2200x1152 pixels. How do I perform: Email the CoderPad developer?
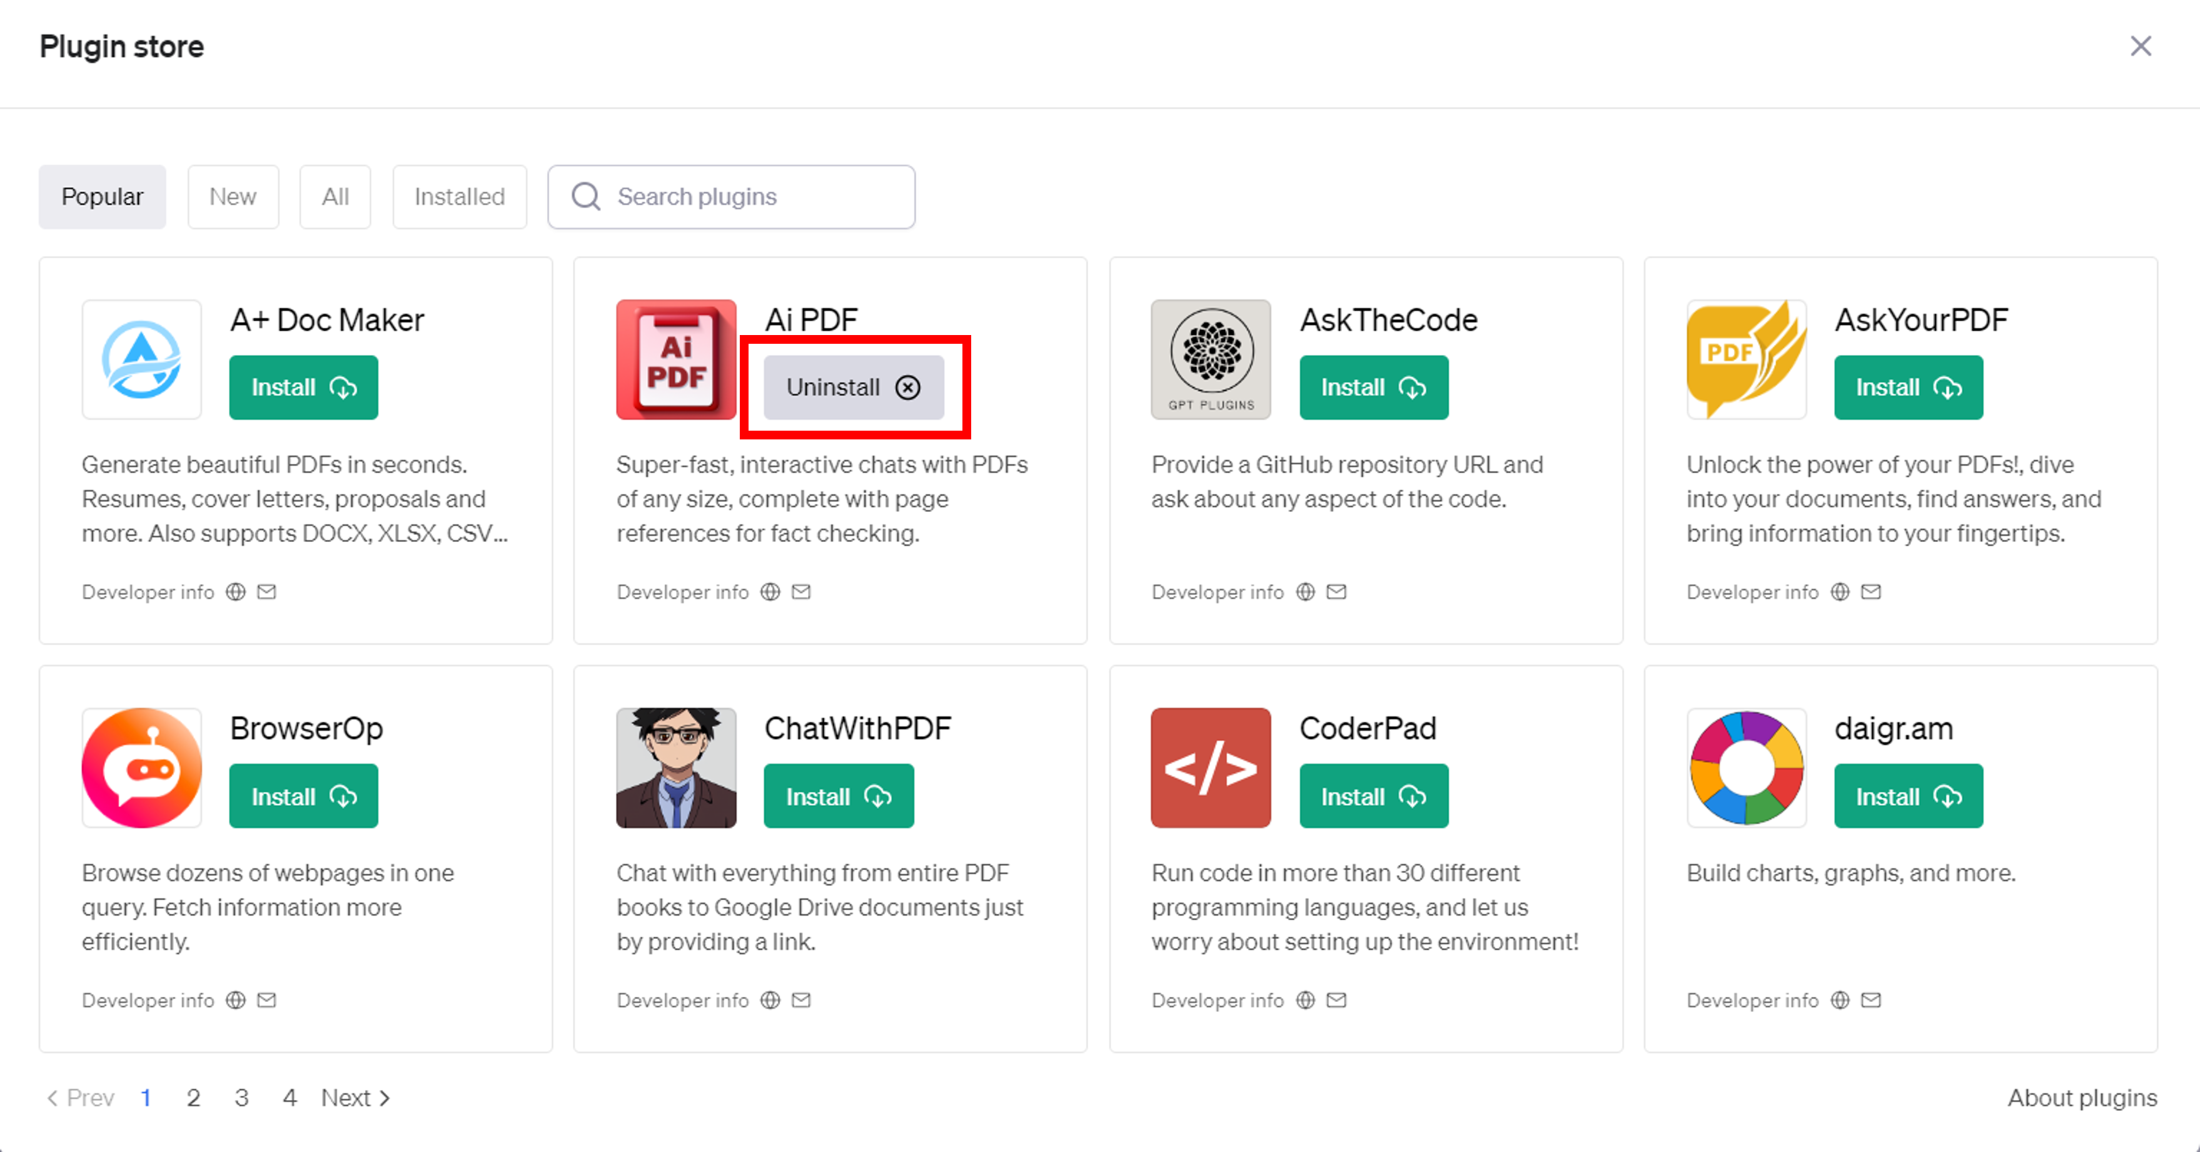point(1336,1000)
